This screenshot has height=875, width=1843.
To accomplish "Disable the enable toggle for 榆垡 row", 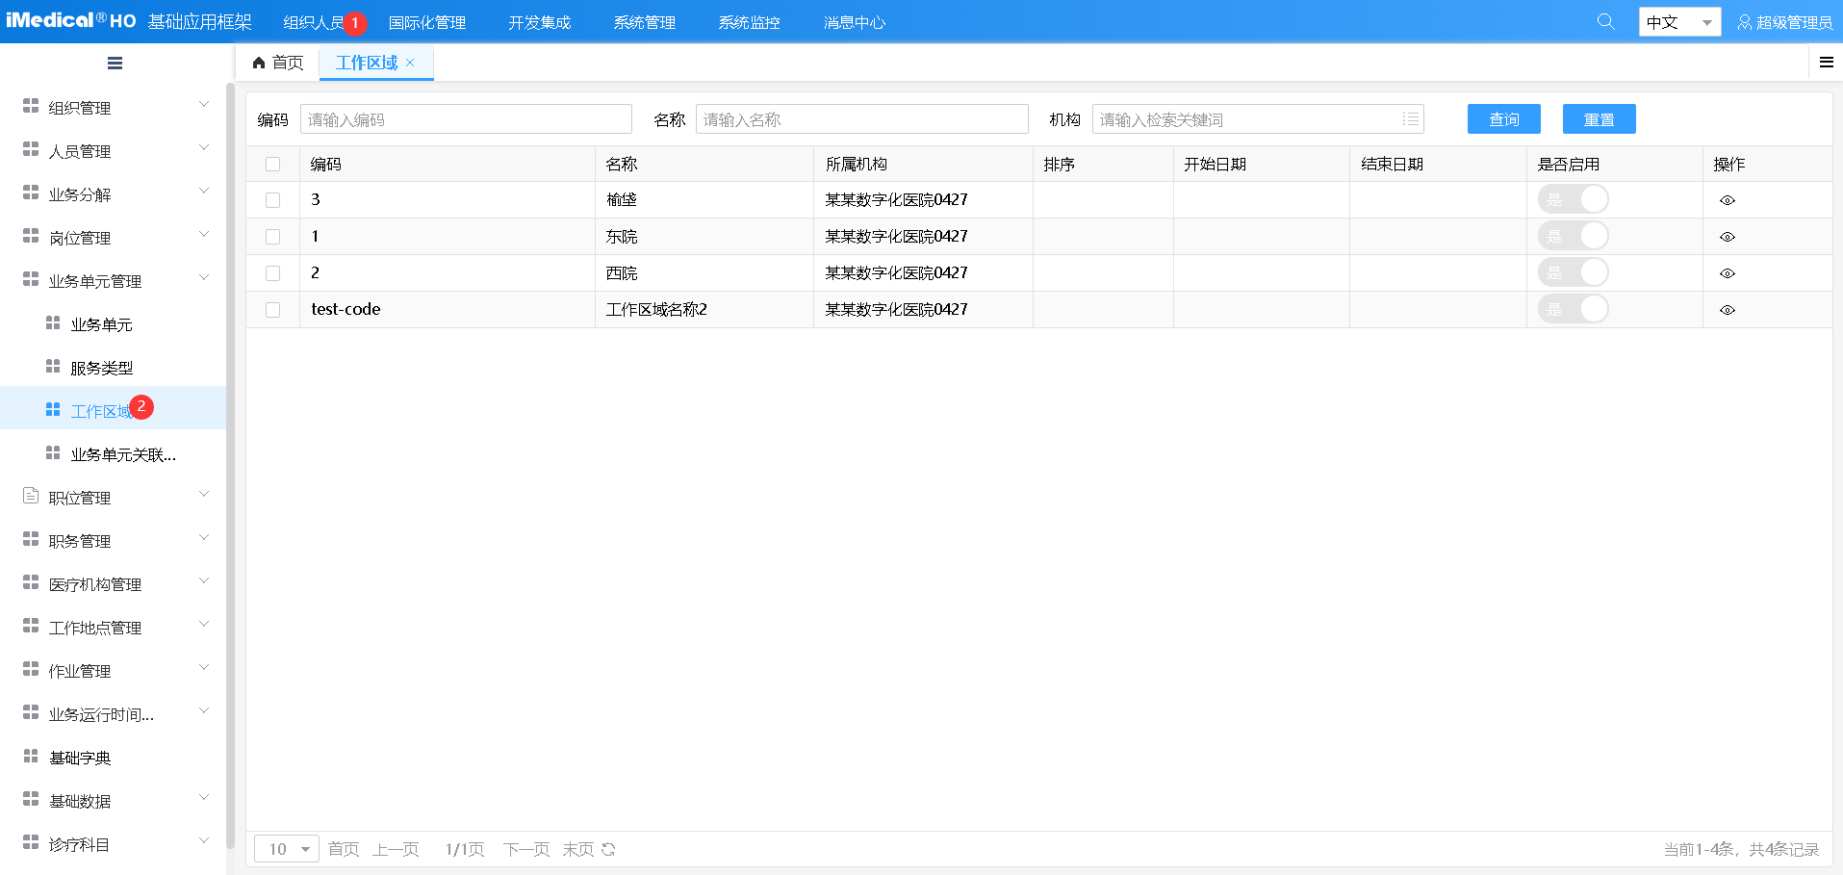I will [1574, 199].
